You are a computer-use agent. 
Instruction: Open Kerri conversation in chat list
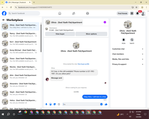tap(20, 43)
